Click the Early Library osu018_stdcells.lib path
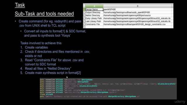 [x=138, y=18]
